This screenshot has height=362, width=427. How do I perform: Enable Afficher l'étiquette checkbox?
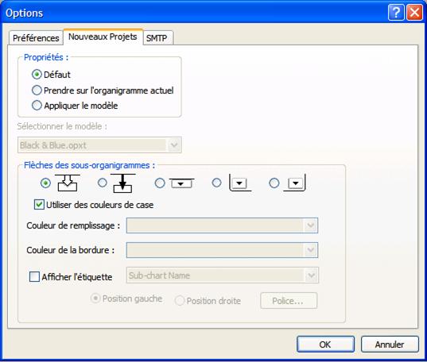coord(34,276)
